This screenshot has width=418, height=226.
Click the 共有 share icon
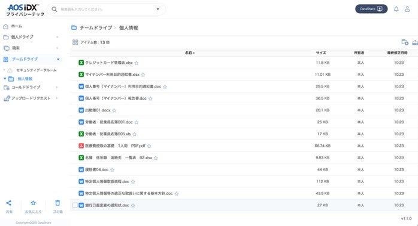[x=9, y=203]
